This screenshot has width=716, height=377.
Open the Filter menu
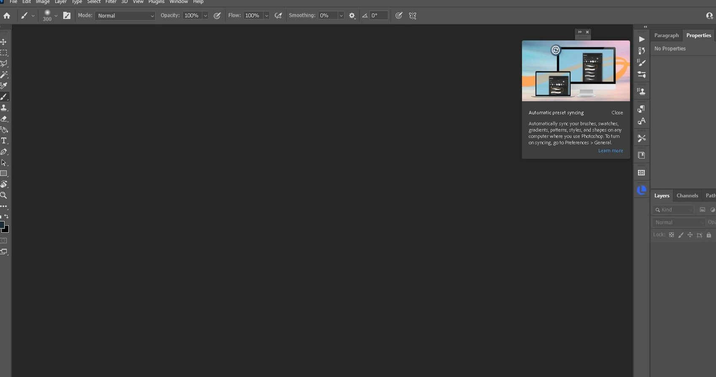[111, 2]
